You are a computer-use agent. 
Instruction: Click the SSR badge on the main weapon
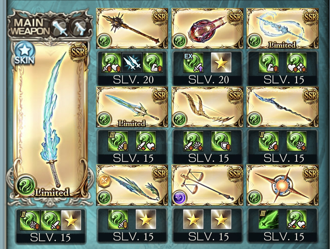(x=79, y=51)
